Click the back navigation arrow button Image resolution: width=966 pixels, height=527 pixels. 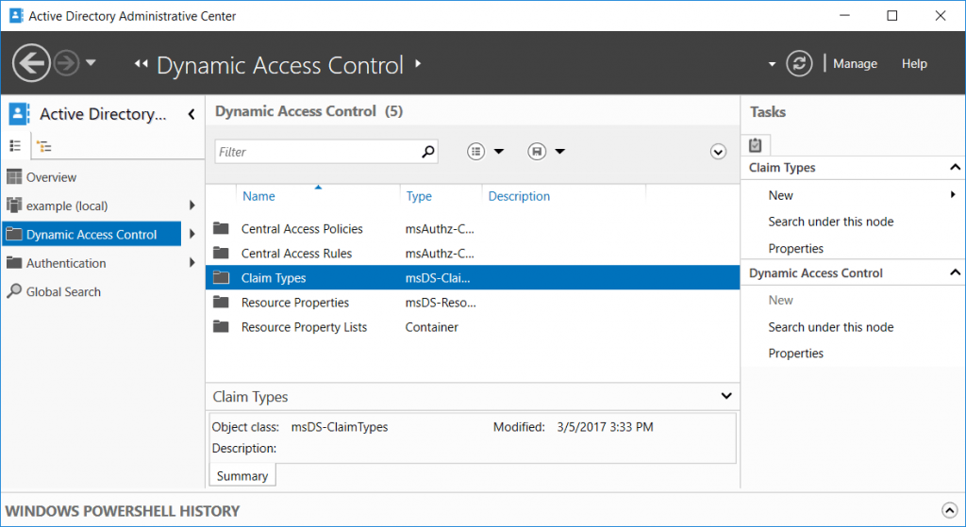pyautogui.click(x=31, y=63)
